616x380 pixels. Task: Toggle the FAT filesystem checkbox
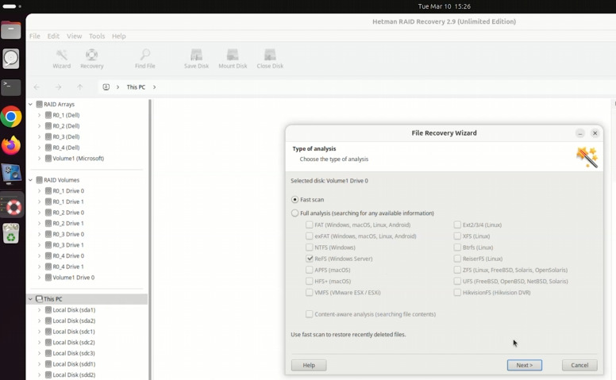pyautogui.click(x=309, y=225)
